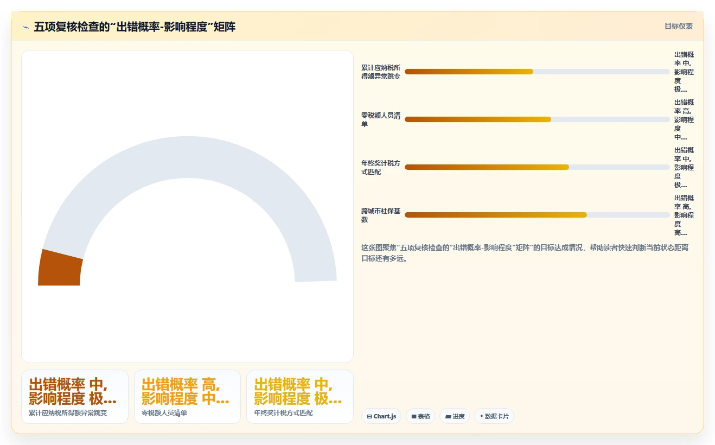Click the Chart.js chip icon
Image resolution: width=715 pixels, height=445 pixels.
click(x=369, y=416)
